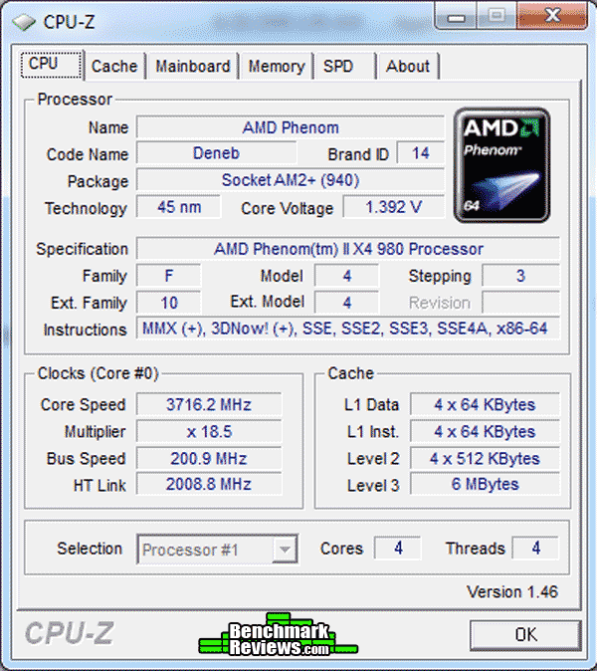Click the Brand ID value 14
Image resolution: width=597 pixels, height=671 pixels.
pyautogui.click(x=420, y=153)
